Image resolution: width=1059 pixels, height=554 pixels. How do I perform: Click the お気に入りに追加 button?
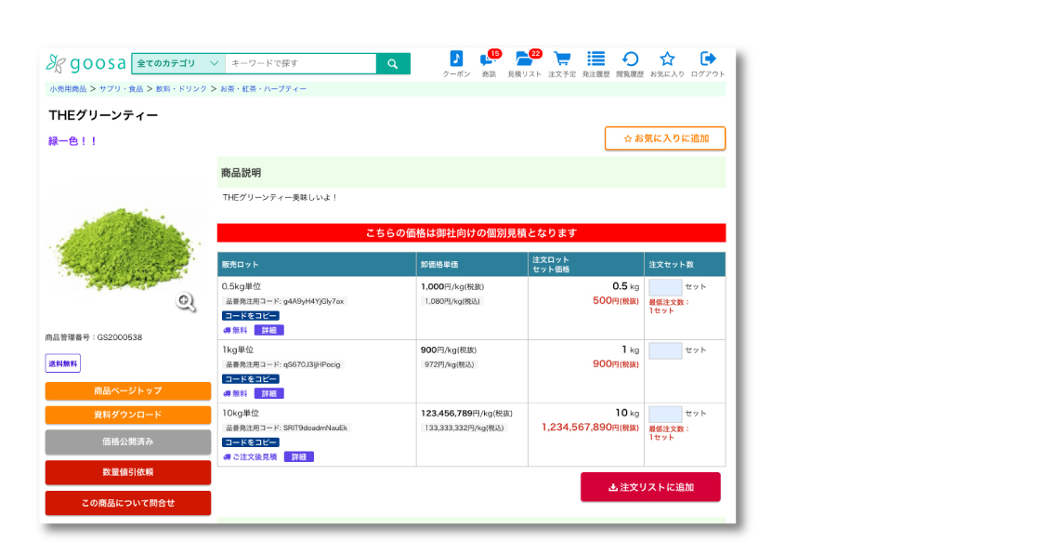point(665,138)
